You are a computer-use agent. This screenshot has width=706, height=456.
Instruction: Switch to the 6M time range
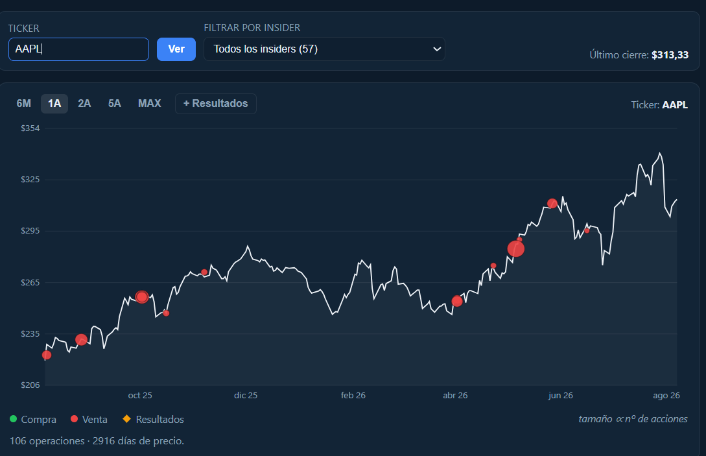pos(24,104)
